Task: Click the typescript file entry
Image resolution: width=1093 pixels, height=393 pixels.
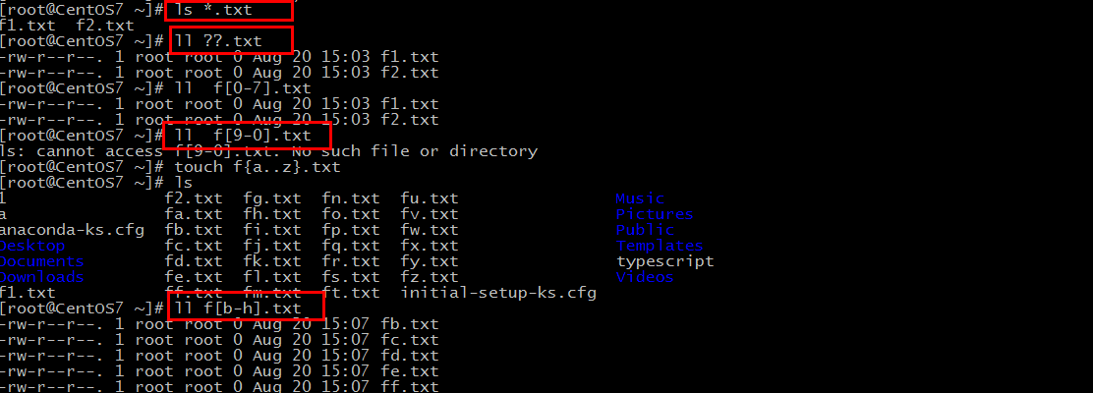Action: click(x=665, y=261)
